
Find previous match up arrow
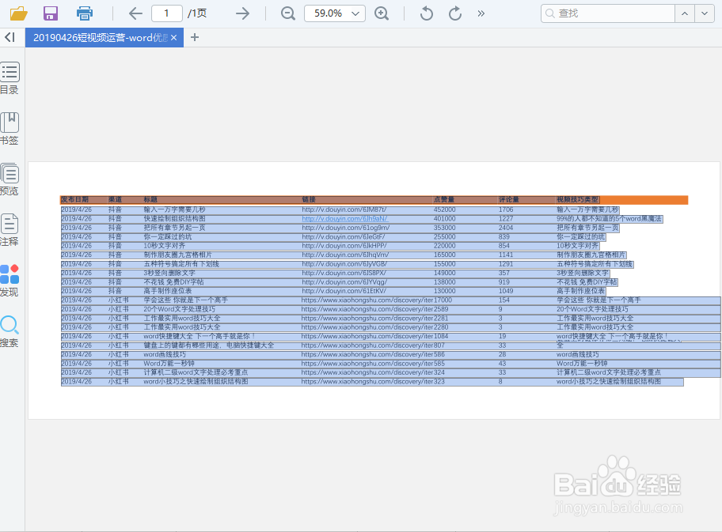tap(685, 13)
